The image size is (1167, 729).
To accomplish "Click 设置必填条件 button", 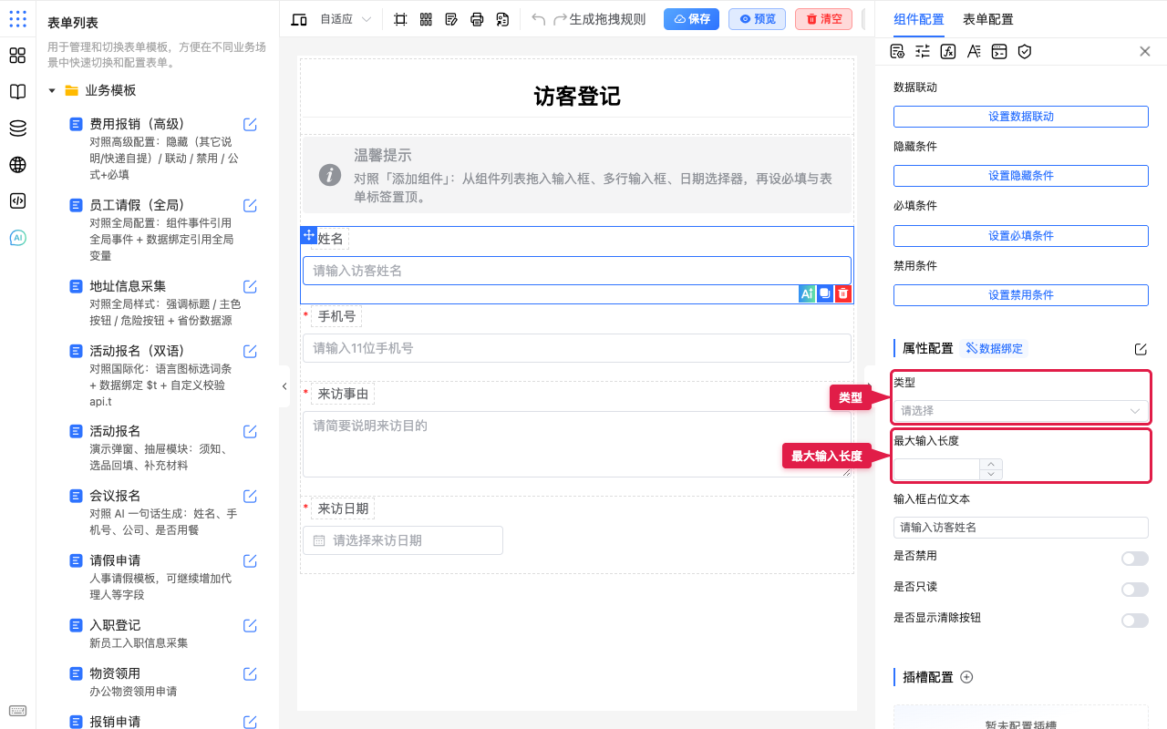I will [1021, 236].
